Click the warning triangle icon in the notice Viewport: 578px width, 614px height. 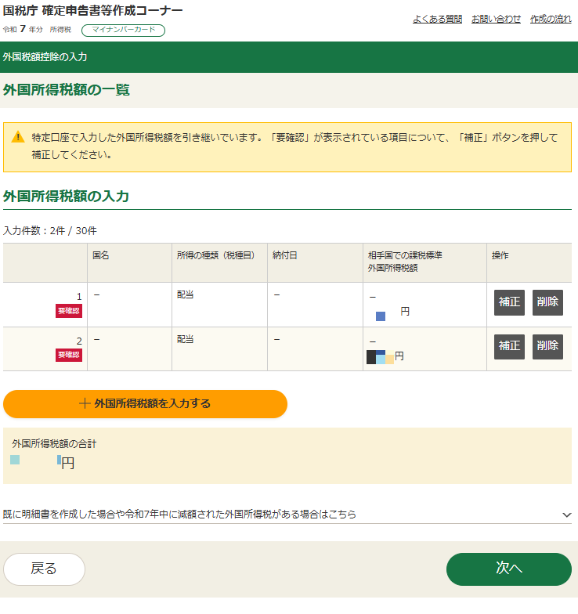tap(18, 137)
